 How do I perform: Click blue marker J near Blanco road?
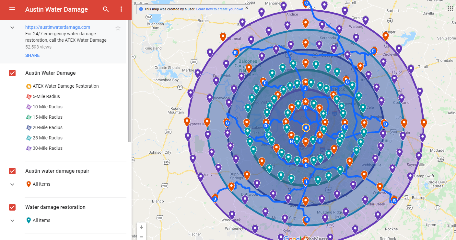coord(215,199)
